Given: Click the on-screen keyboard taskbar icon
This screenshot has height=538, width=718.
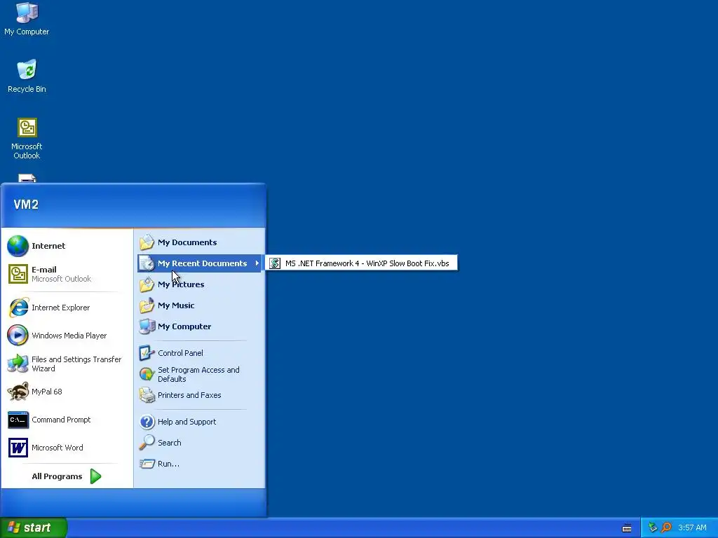Looking at the screenshot, I should (627, 528).
